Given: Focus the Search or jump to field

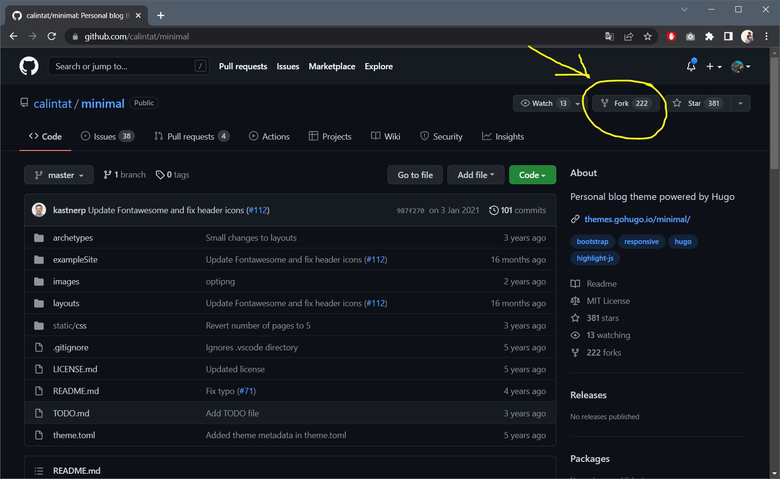Looking at the screenshot, I should point(128,66).
